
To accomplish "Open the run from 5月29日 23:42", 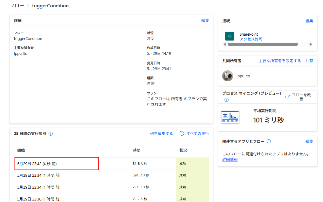I will (37, 164).
